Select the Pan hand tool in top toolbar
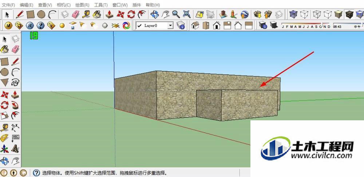The width and height of the screenshot is (364, 177). (x=165, y=15)
